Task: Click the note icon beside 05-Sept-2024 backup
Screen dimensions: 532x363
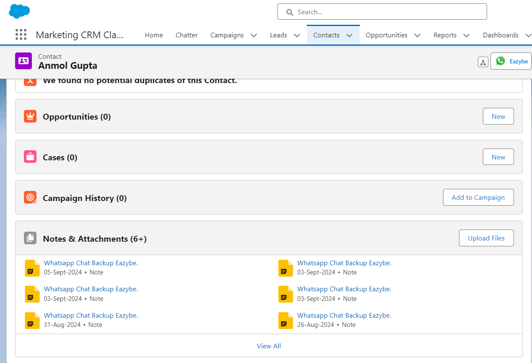Action: 32,268
